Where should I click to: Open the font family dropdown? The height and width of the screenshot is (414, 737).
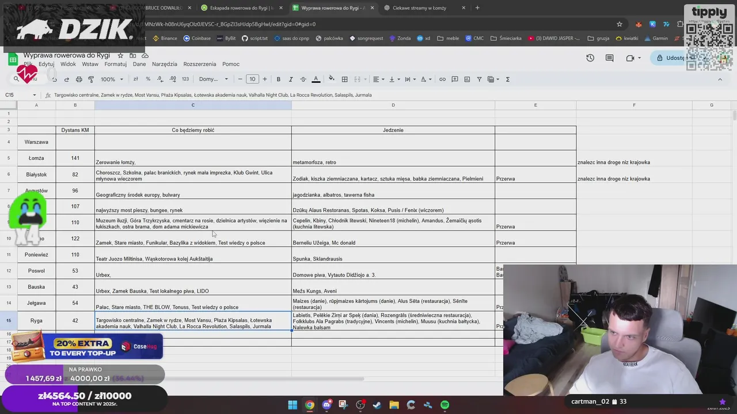(x=214, y=79)
